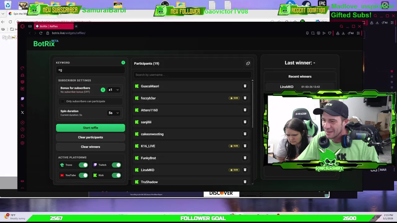Toggle Trovo platform switch
Viewport: 397px width, 223px height.
(83, 165)
